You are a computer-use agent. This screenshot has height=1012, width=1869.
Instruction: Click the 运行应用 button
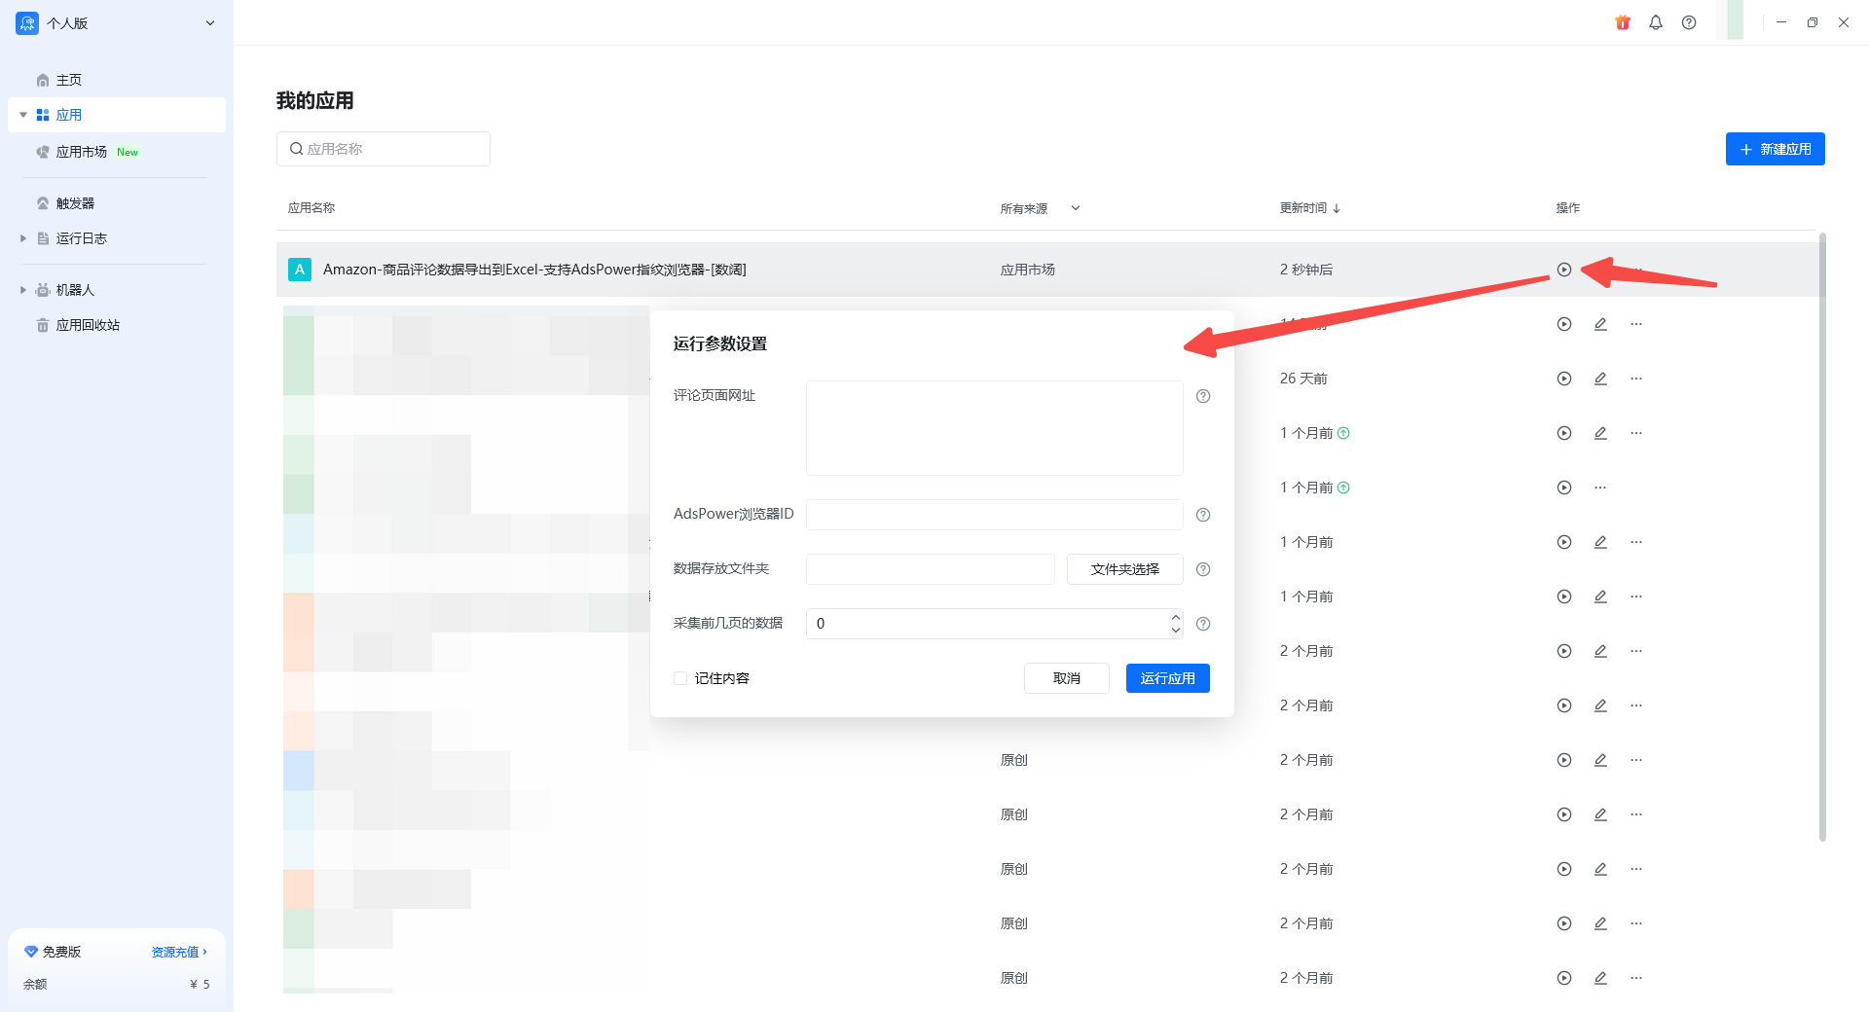pyautogui.click(x=1167, y=678)
